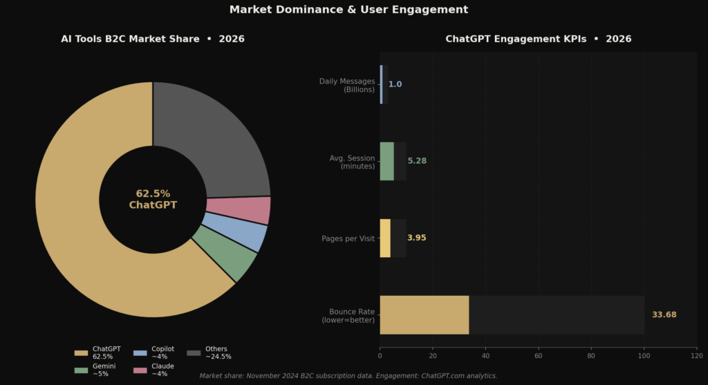Click the 'Daily Messages (Billions)' axis label
Viewport: 708px width, 385px height.
pos(347,85)
